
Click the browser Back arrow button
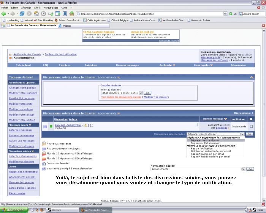coord(4,14)
